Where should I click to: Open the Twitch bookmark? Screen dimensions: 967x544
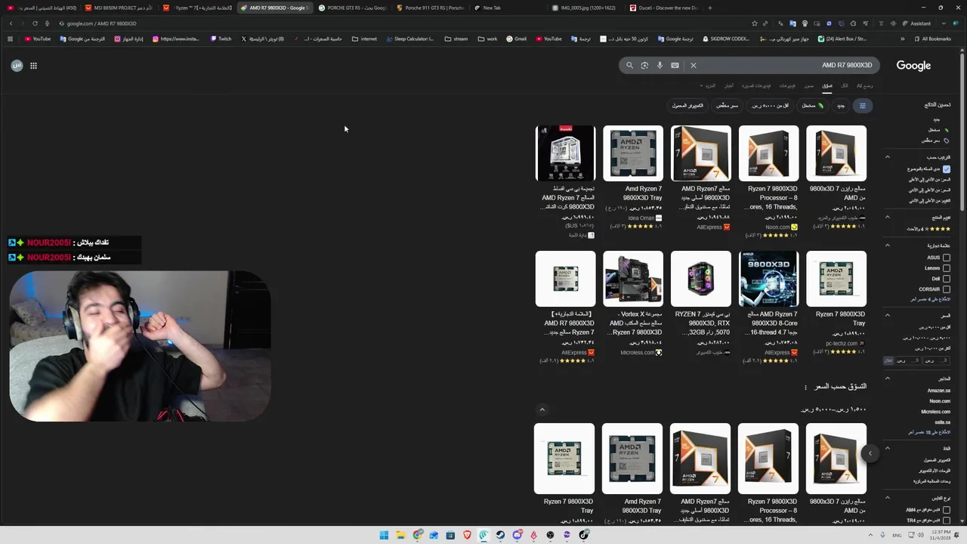coord(221,39)
